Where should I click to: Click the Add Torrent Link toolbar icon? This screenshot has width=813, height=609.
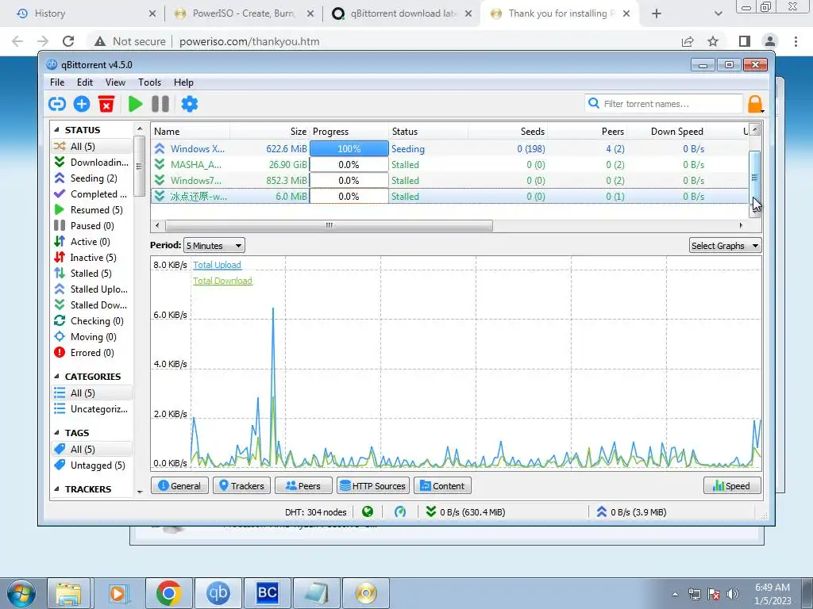pyautogui.click(x=57, y=104)
